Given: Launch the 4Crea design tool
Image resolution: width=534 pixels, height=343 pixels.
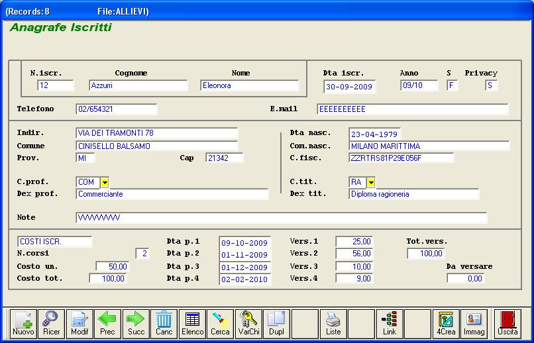Looking at the screenshot, I should (446, 324).
